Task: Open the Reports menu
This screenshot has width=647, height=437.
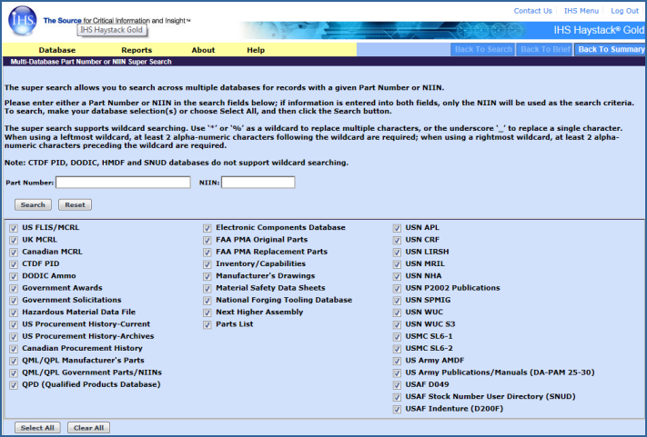Action: click(136, 50)
